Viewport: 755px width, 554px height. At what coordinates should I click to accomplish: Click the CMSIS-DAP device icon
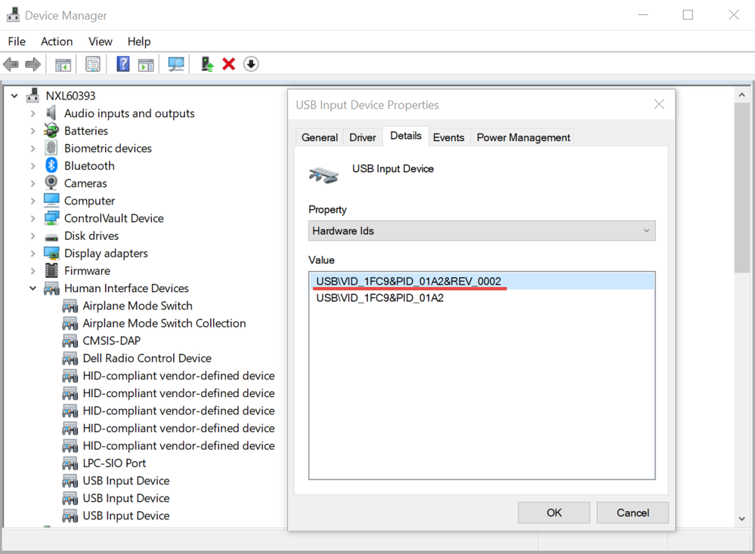coord(70,340)
